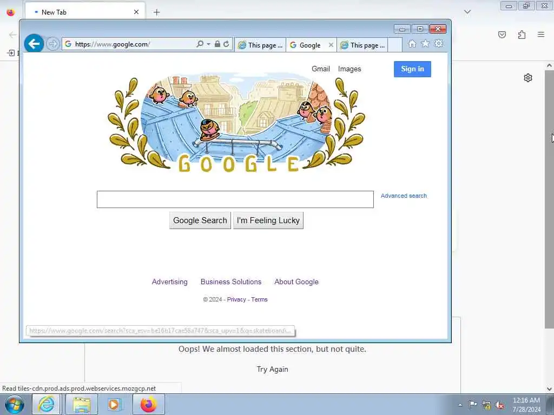
Task: Open the Privacy link in footer
Action: 236,299
